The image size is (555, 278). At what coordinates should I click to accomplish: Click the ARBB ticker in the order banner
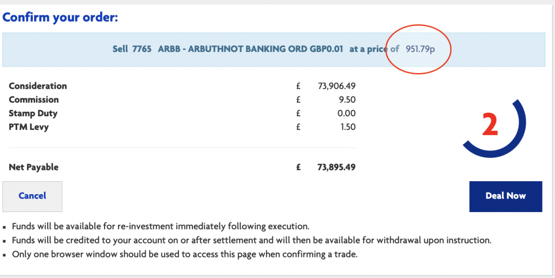tap(168, 49)
